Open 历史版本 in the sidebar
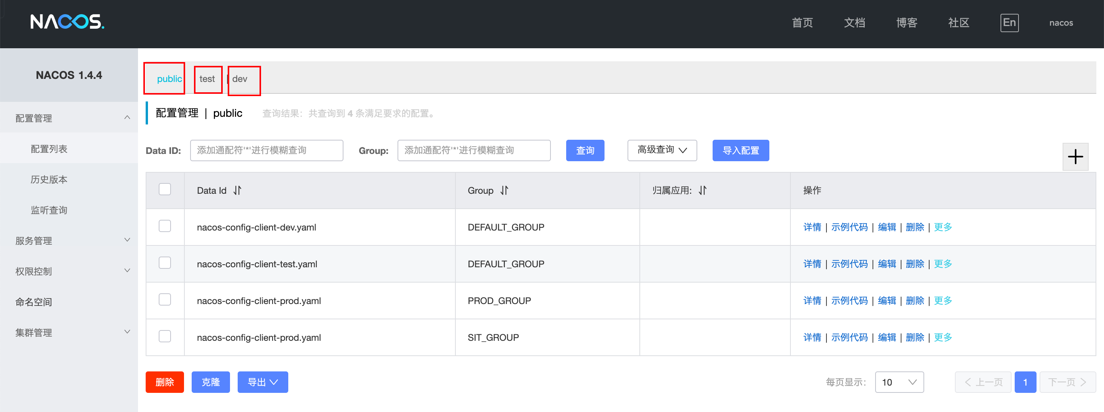This screenshot has height=412, width=1104. click(x=49, y=179)
